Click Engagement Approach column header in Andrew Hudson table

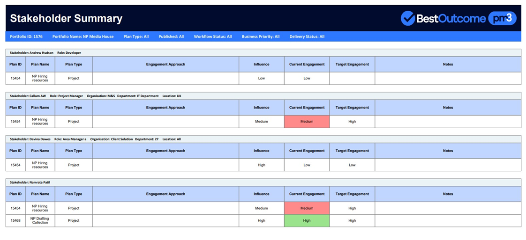coord(165,64)
